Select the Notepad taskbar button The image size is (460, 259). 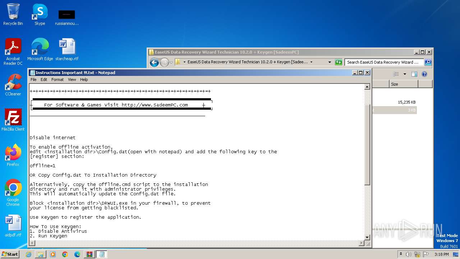click(x=102, y=254)
